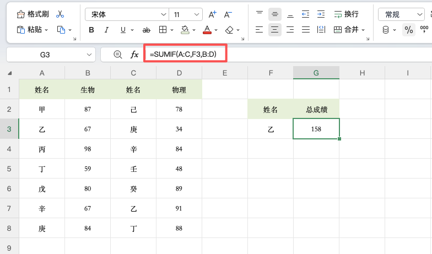Click the Justify alignment icon
This screenshot has height=254, width=432.
(305, 30)
